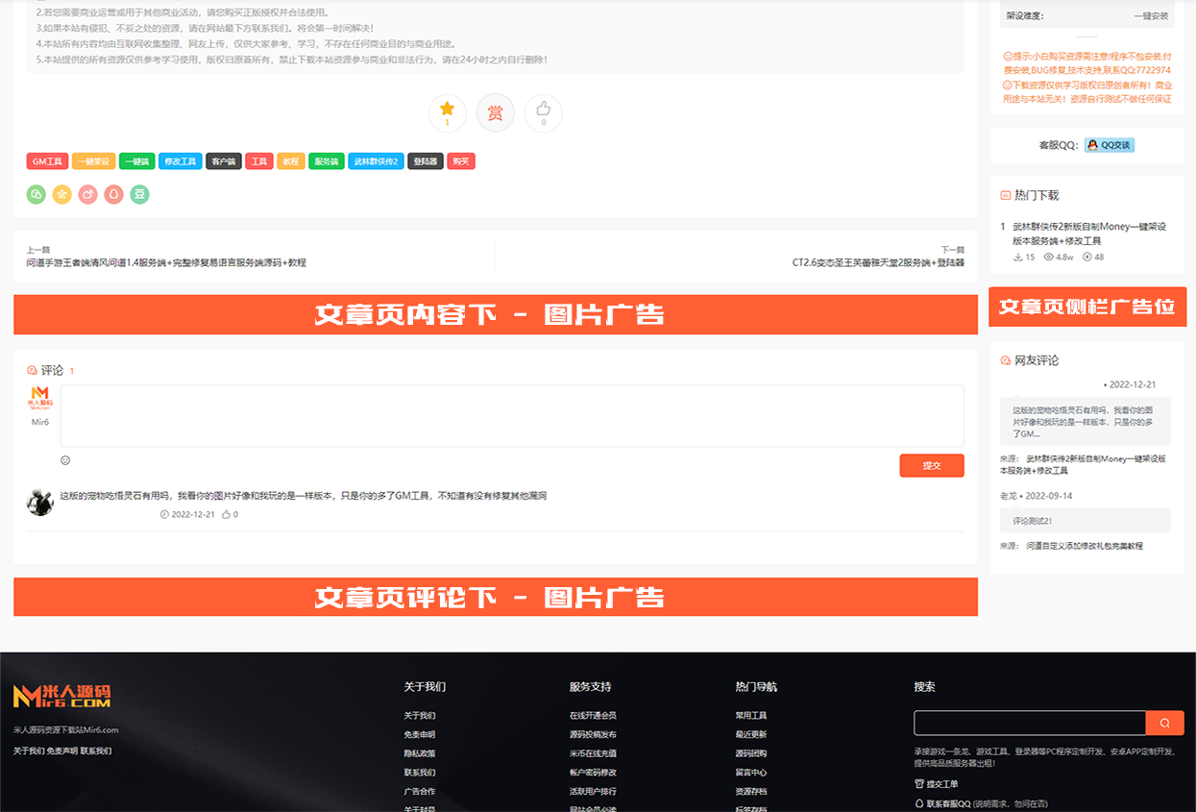Image resolution: width=1196 pixels, height=812 pixels.
Task: Select the GM工具 tag
Action: (47, 161)
